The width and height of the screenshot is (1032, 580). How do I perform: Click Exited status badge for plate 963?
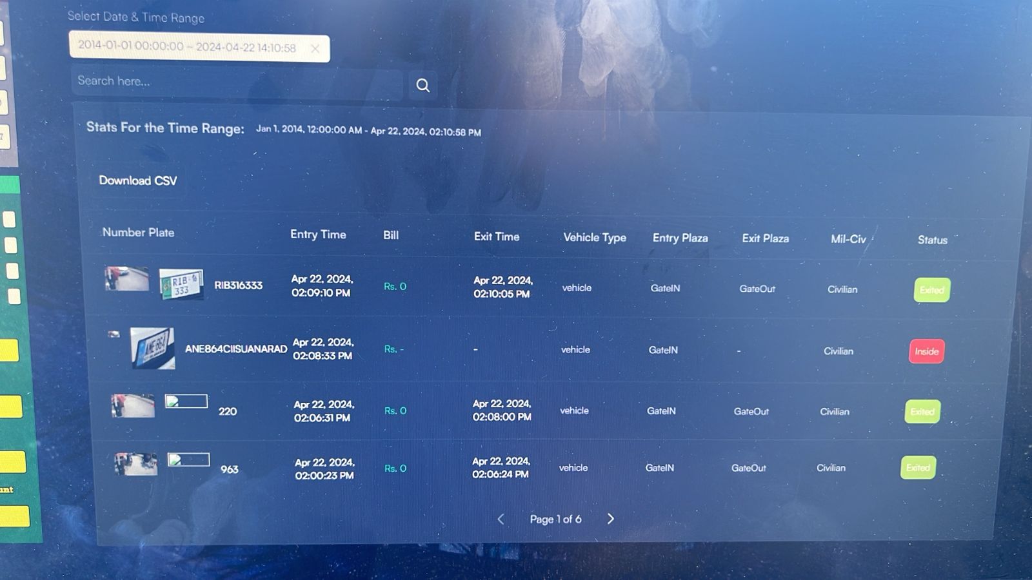(x=918, y=468)
